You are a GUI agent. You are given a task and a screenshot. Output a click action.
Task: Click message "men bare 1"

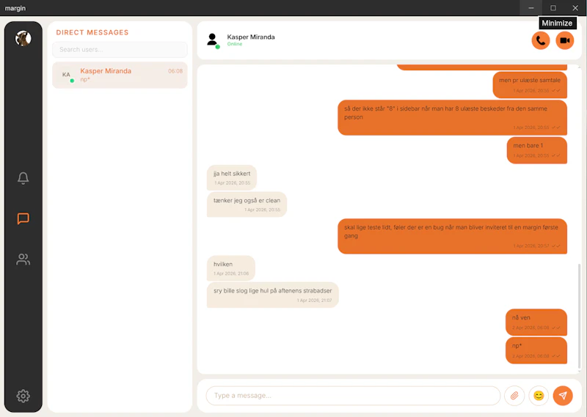[537, 150]
